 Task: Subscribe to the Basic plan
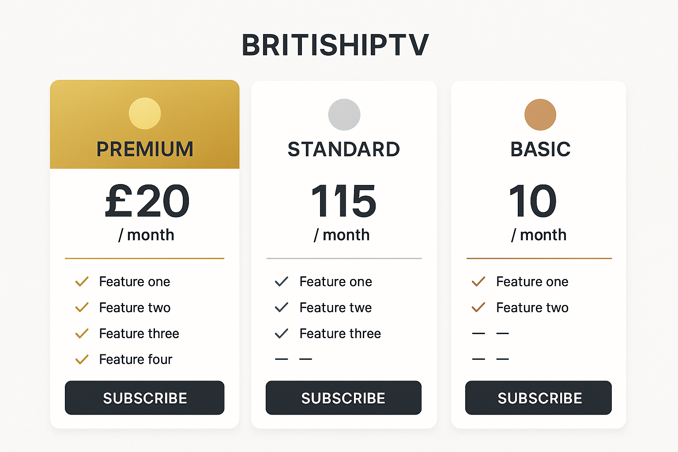tap(539, 398)
